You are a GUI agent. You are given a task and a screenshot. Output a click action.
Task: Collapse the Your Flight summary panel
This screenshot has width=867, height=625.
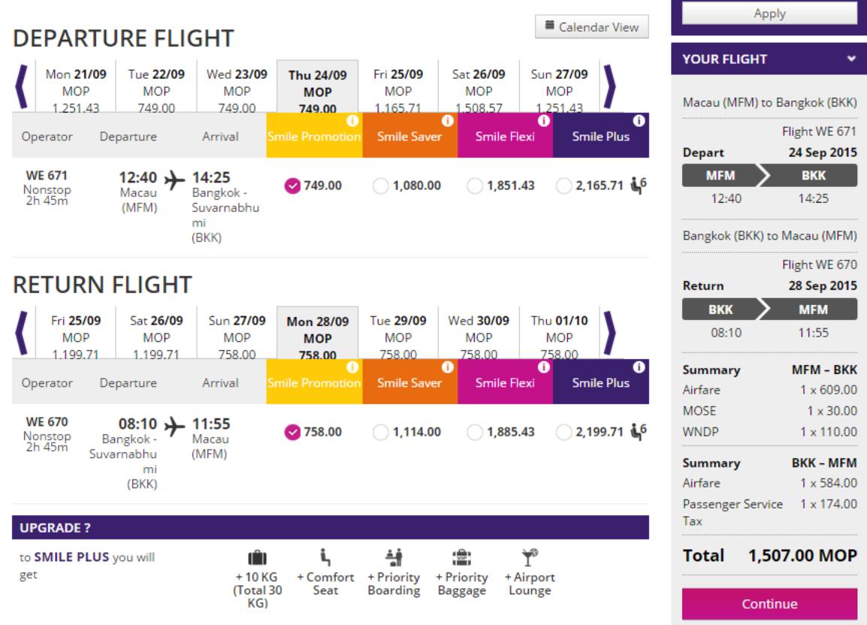click(x=851, y=58)
